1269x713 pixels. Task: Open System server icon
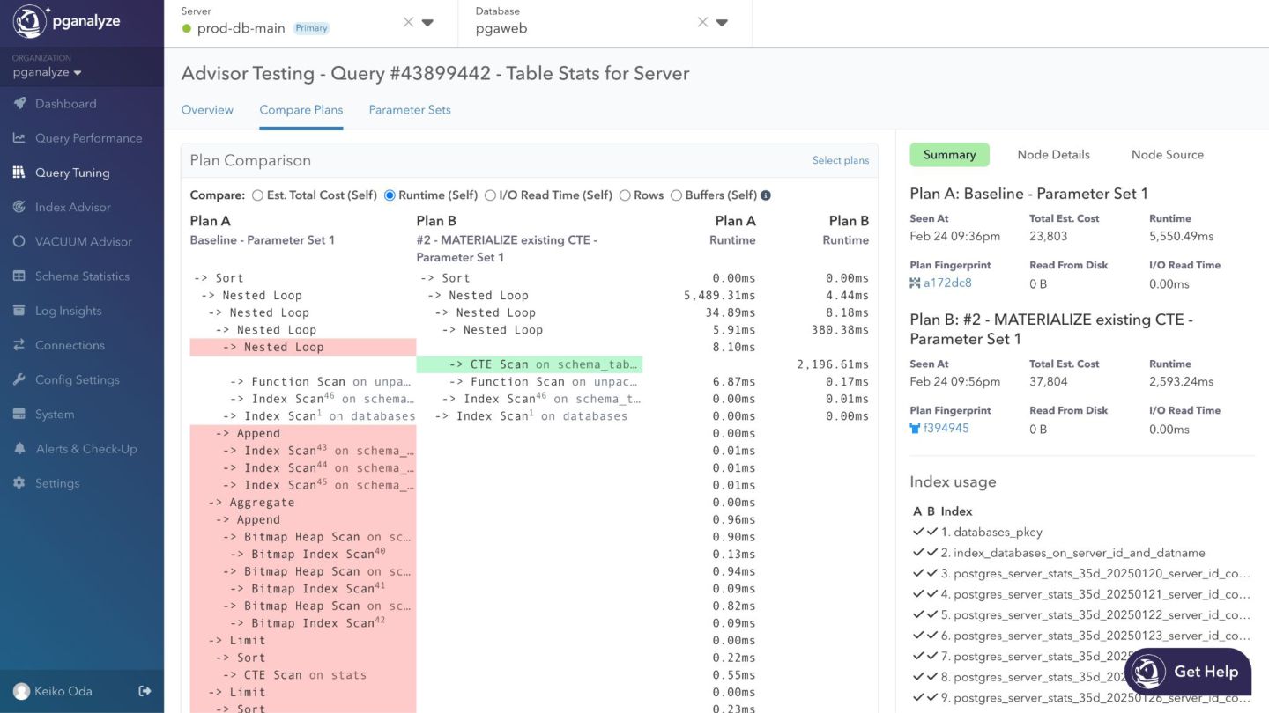pos(19,415)
